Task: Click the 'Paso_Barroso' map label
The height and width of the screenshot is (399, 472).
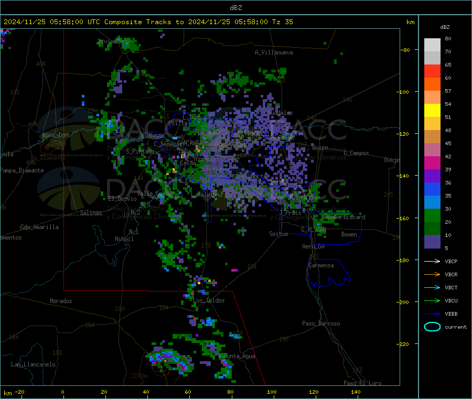Action: pyautogui.click(x=321, y=323)
